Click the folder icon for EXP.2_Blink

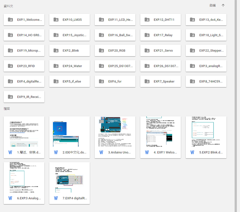[56, 50]
